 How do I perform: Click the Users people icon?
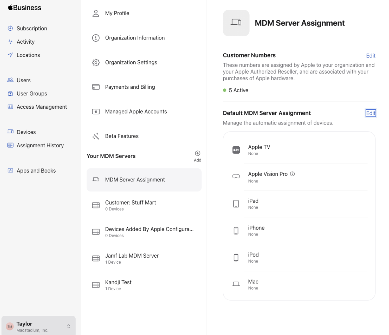pyautogui.click(x=10, y=80)
